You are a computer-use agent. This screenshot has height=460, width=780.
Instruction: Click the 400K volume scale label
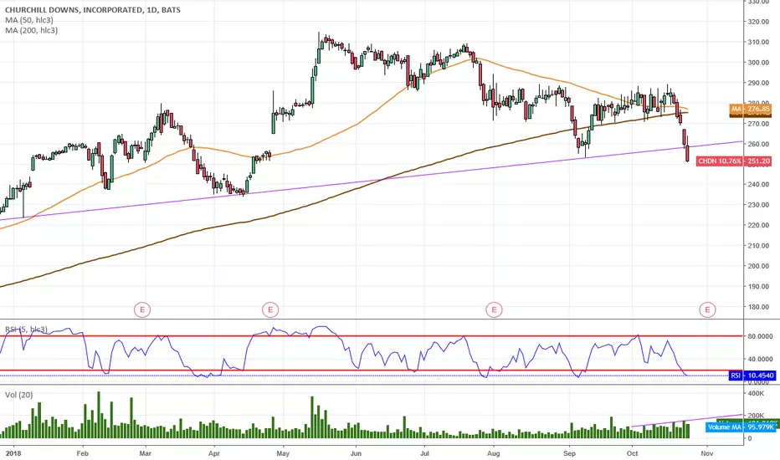[756, 393]
